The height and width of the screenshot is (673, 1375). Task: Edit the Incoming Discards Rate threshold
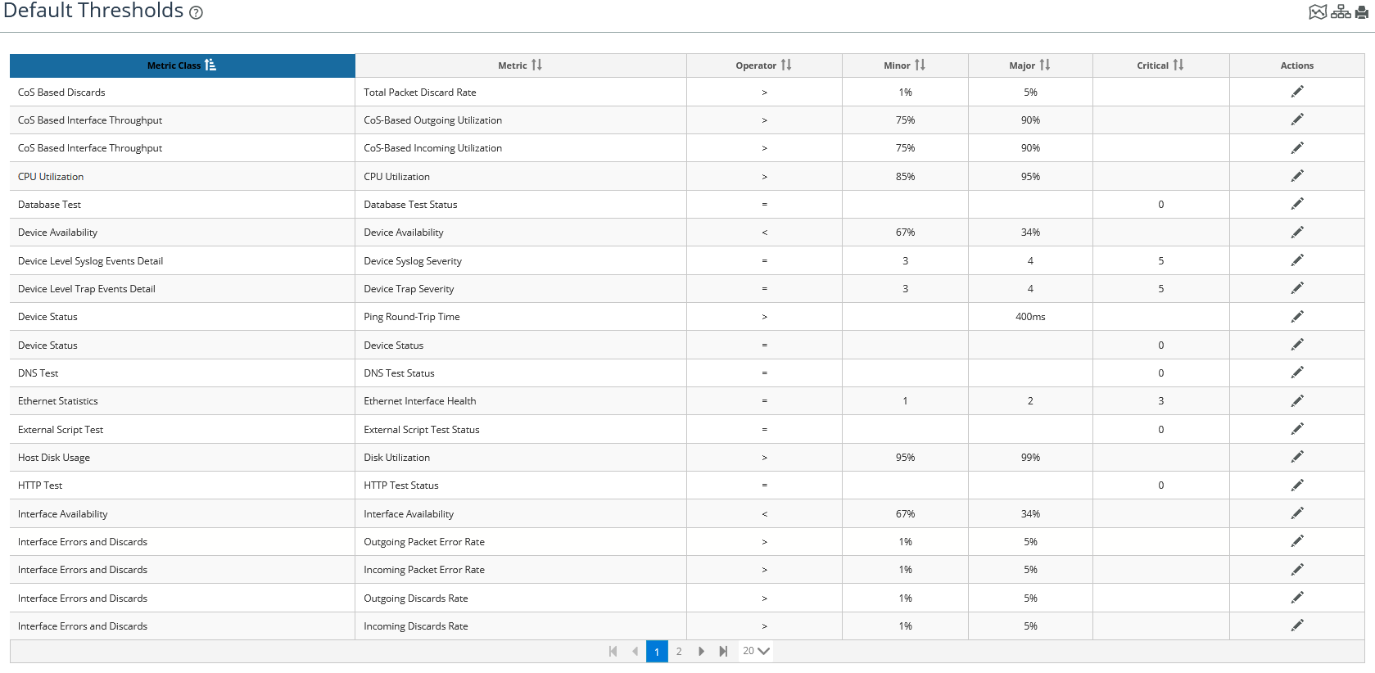[1296, 626]
